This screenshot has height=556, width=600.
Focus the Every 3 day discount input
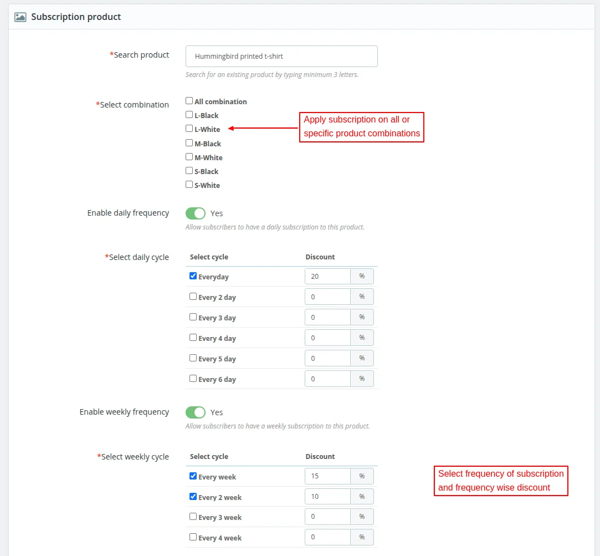pos(327,318)
